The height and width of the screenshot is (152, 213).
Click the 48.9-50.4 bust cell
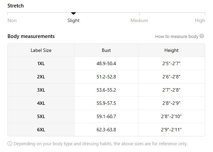pos(106,63)
